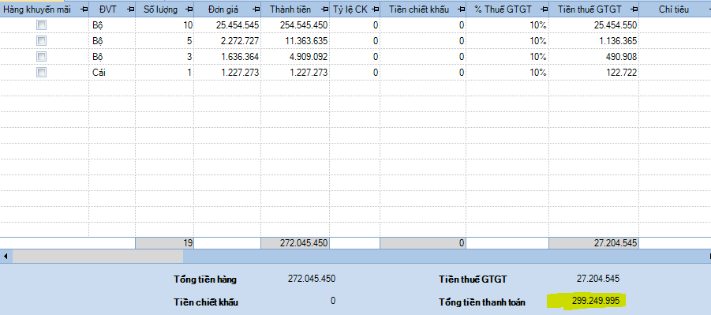
Task: Click the horizontal scrollbar thumb
Action: coord(98,257)
